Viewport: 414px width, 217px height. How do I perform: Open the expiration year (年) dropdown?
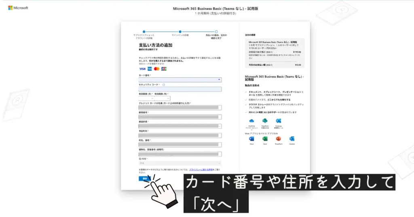[x=162, y=98]
